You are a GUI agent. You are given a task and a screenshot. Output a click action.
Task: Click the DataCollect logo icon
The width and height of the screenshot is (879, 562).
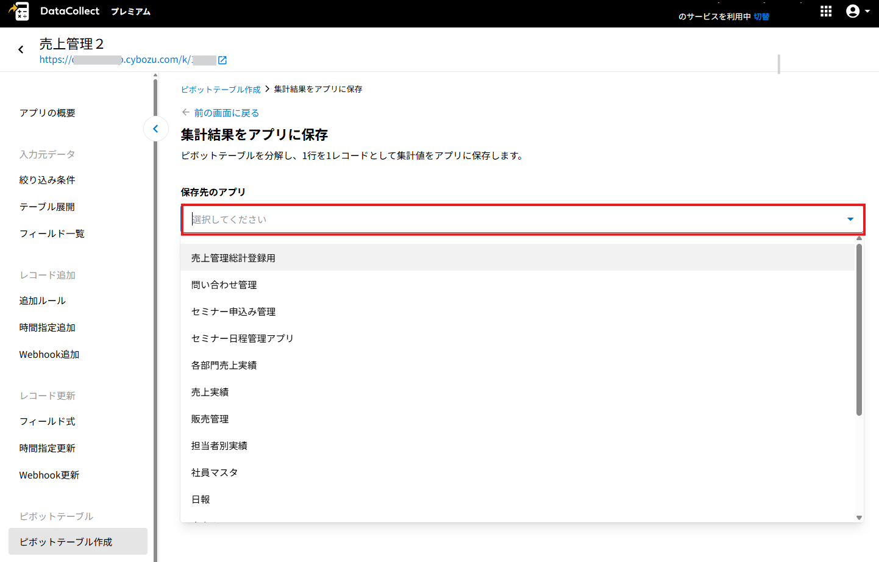(20, 12)
